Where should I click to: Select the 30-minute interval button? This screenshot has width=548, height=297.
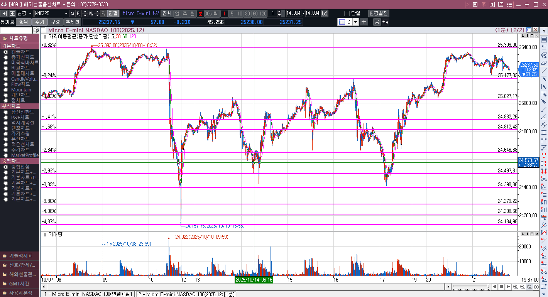tap(247, 13)
